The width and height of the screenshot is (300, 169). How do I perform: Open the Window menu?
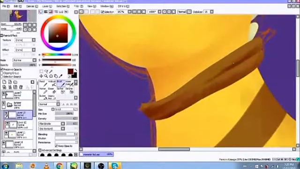[x=107, y=6]
